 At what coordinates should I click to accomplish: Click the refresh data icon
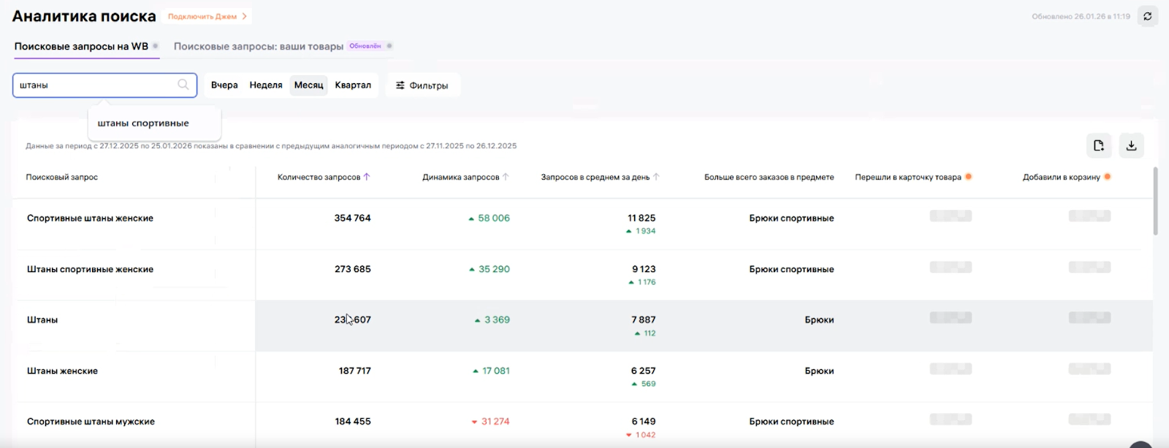[1147, 16]
